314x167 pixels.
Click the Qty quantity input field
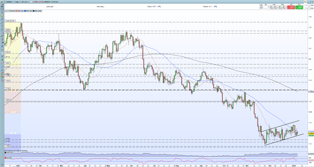(x=266, y=7)
